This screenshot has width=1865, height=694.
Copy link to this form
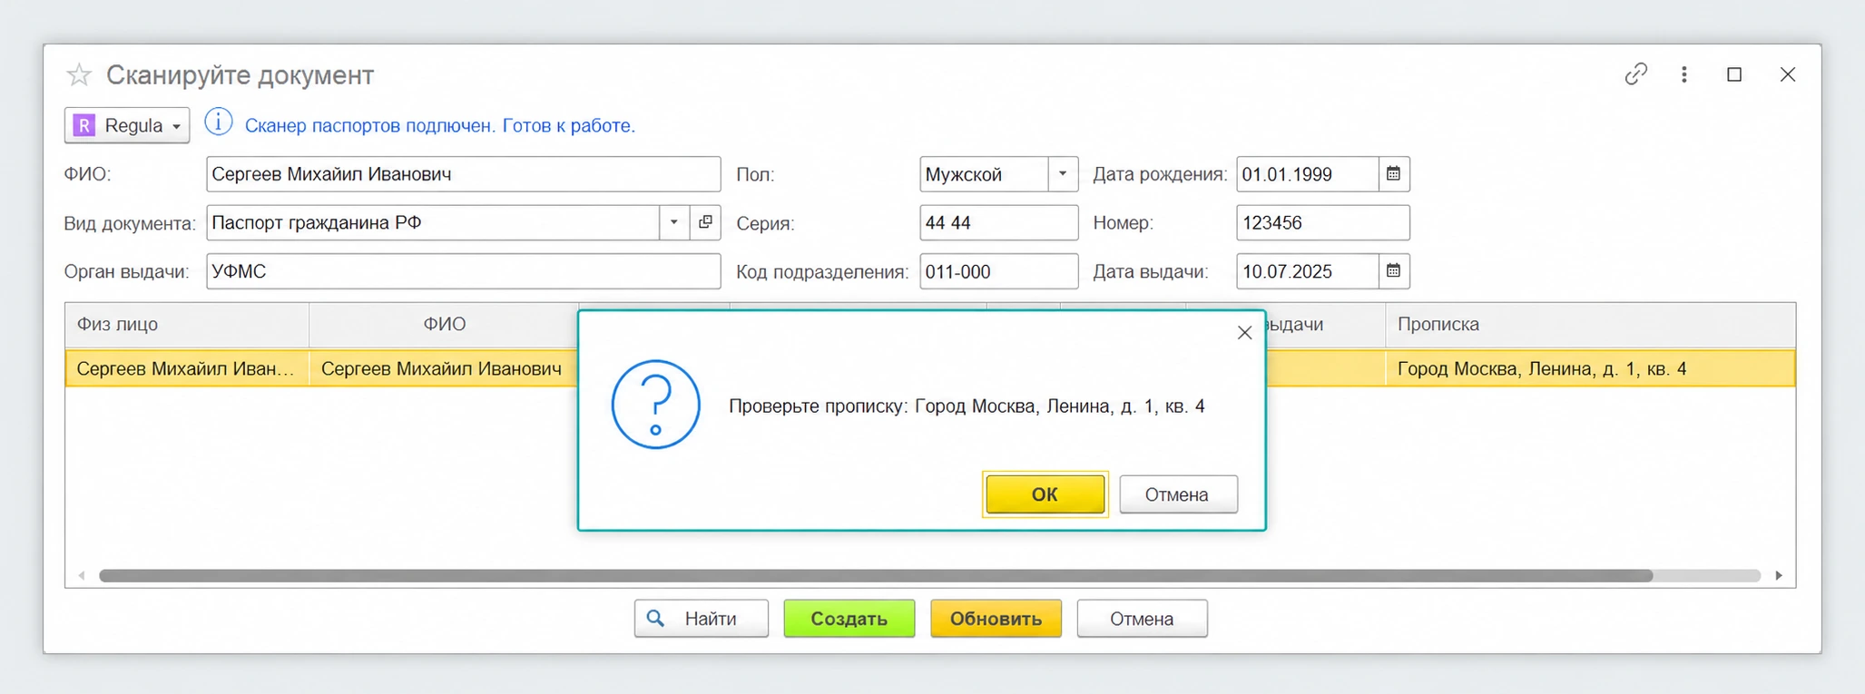coord(1635,74)
